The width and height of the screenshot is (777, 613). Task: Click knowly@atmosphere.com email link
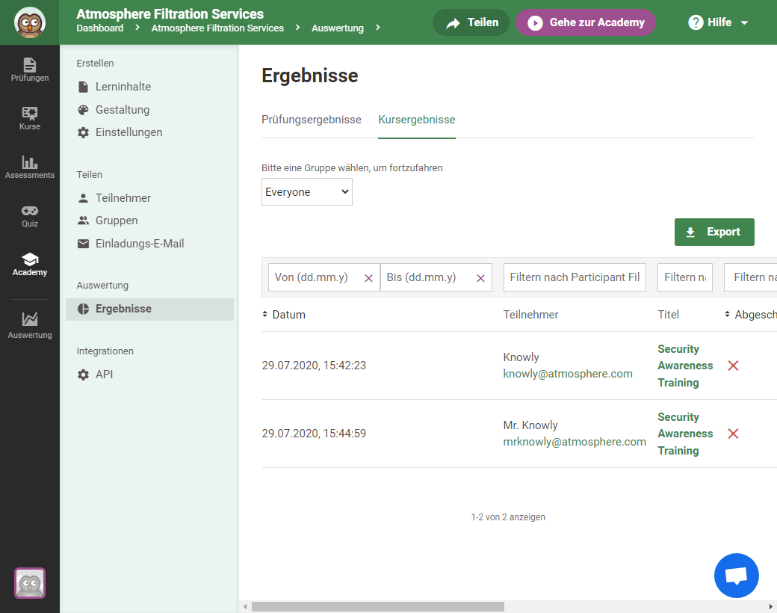coord(568,374)
